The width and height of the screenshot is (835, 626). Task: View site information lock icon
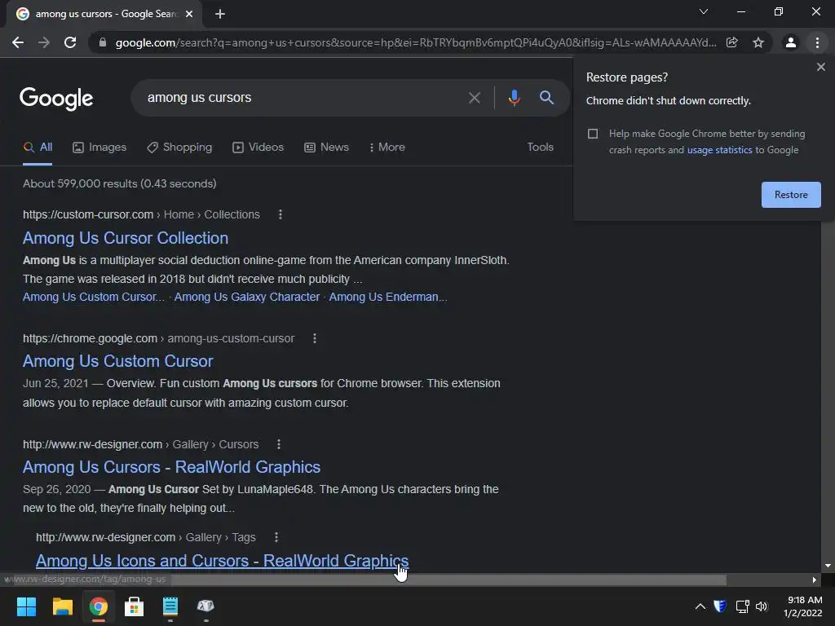coord(103,42)
